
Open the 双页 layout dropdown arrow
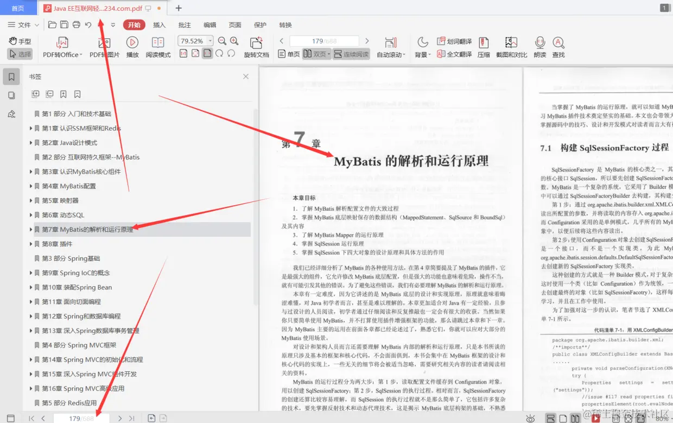pyautogui.click(x=329, y=55)
